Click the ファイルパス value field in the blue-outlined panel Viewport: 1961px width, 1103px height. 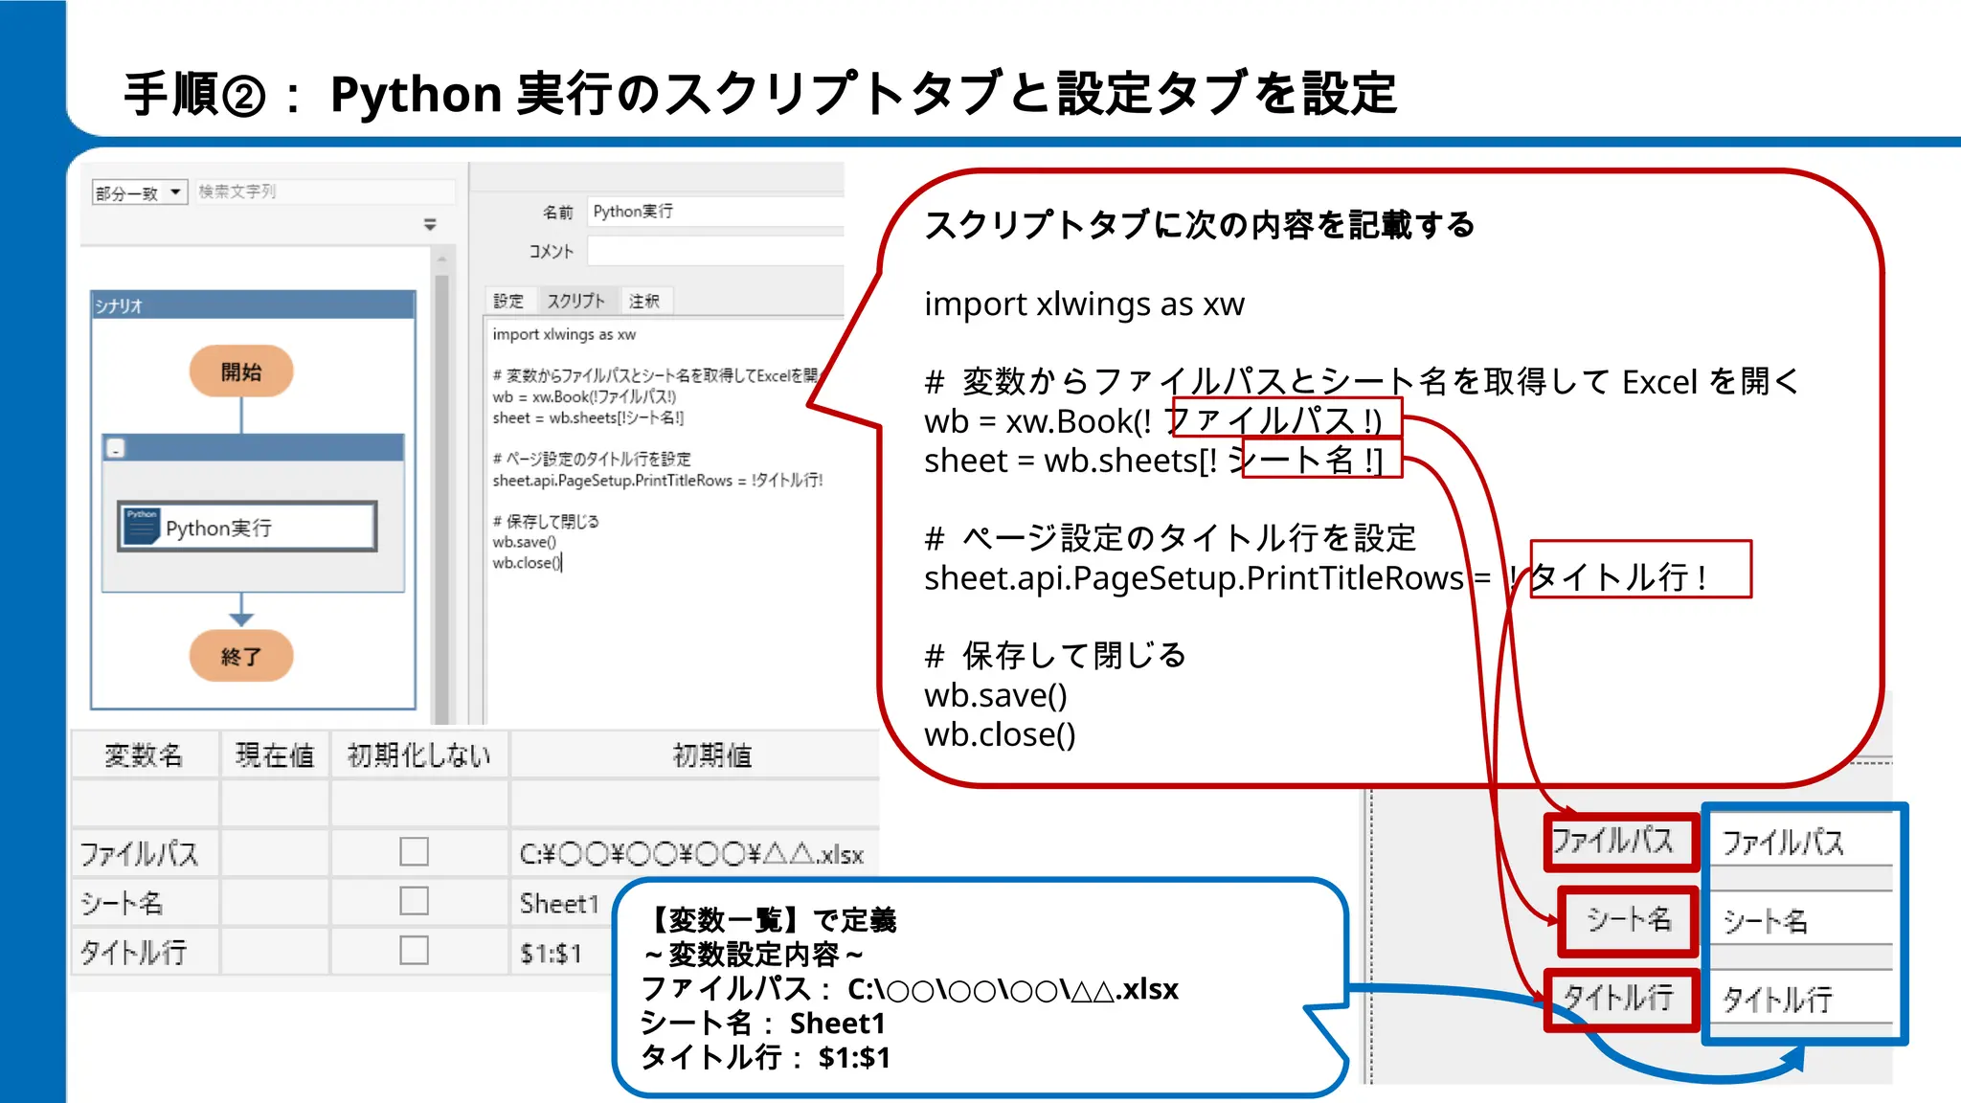click(x=1801, y=841)
